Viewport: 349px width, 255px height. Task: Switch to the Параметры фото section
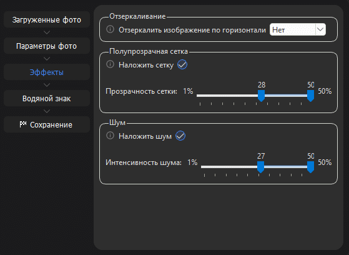47,46
